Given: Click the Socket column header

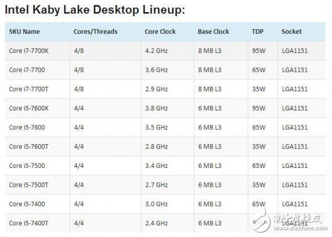Looking at the screenshot, I should (292, 31).
